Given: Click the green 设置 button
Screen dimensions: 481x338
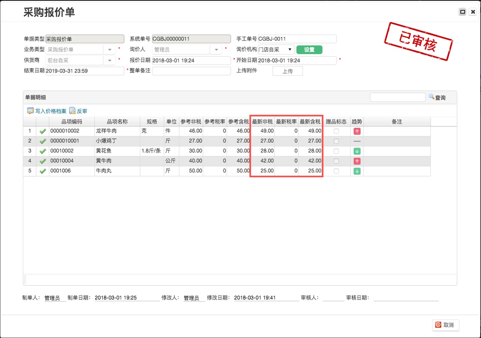Looking at the screenshot, I should (x=309, y=49).
